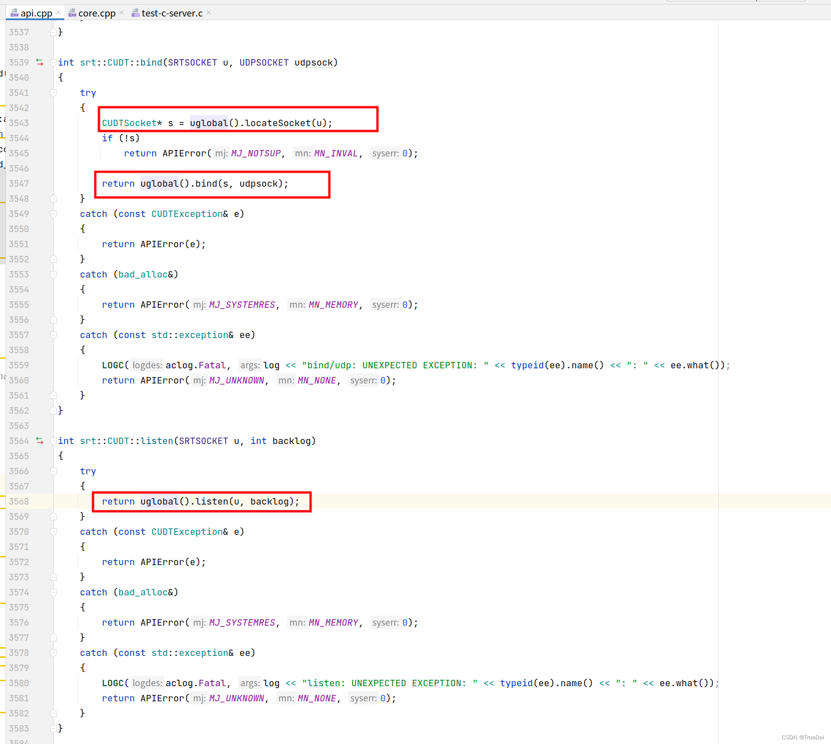This screenshot has width=831, height=744.
Task: Click the "bind/udp: UNEXPECTED EXCEPTION" string literal
Action: [x=395, y=365]
